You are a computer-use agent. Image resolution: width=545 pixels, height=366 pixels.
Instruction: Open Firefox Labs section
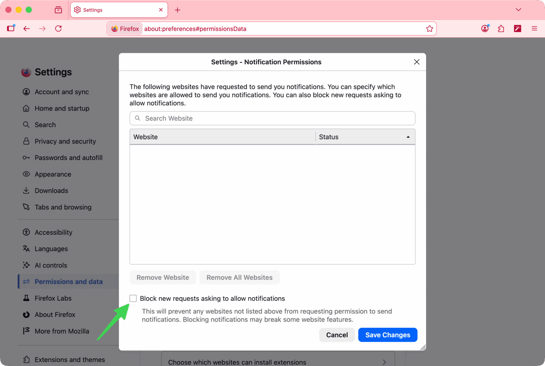click(53, 298)
